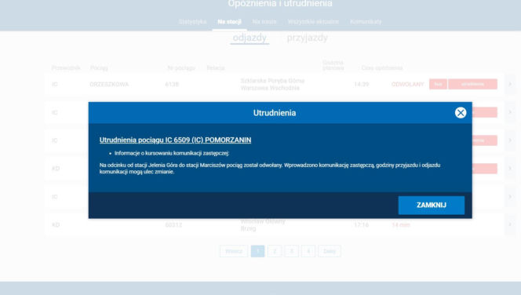Show the odjazdy departures list
Viewport: 521px width, 295px height.
pyautogui.click(x=250, y=38)
